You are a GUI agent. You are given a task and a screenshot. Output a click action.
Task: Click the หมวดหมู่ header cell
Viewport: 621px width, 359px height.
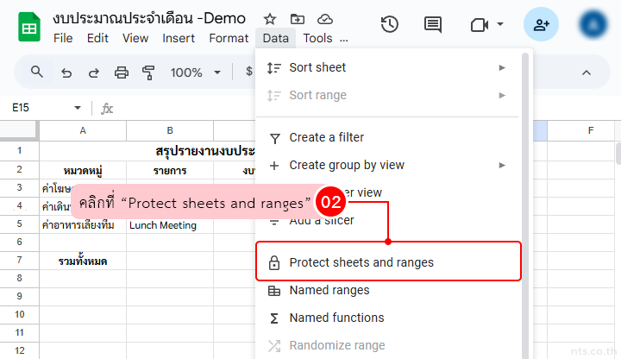click(83, 170)
